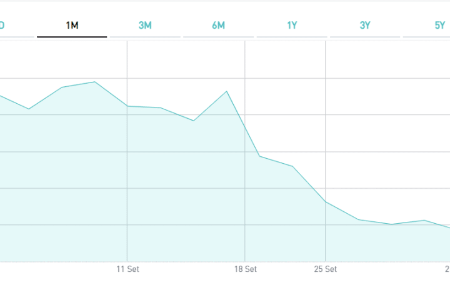Click the first data point after 25 Set gridline

tap(359, 219)
